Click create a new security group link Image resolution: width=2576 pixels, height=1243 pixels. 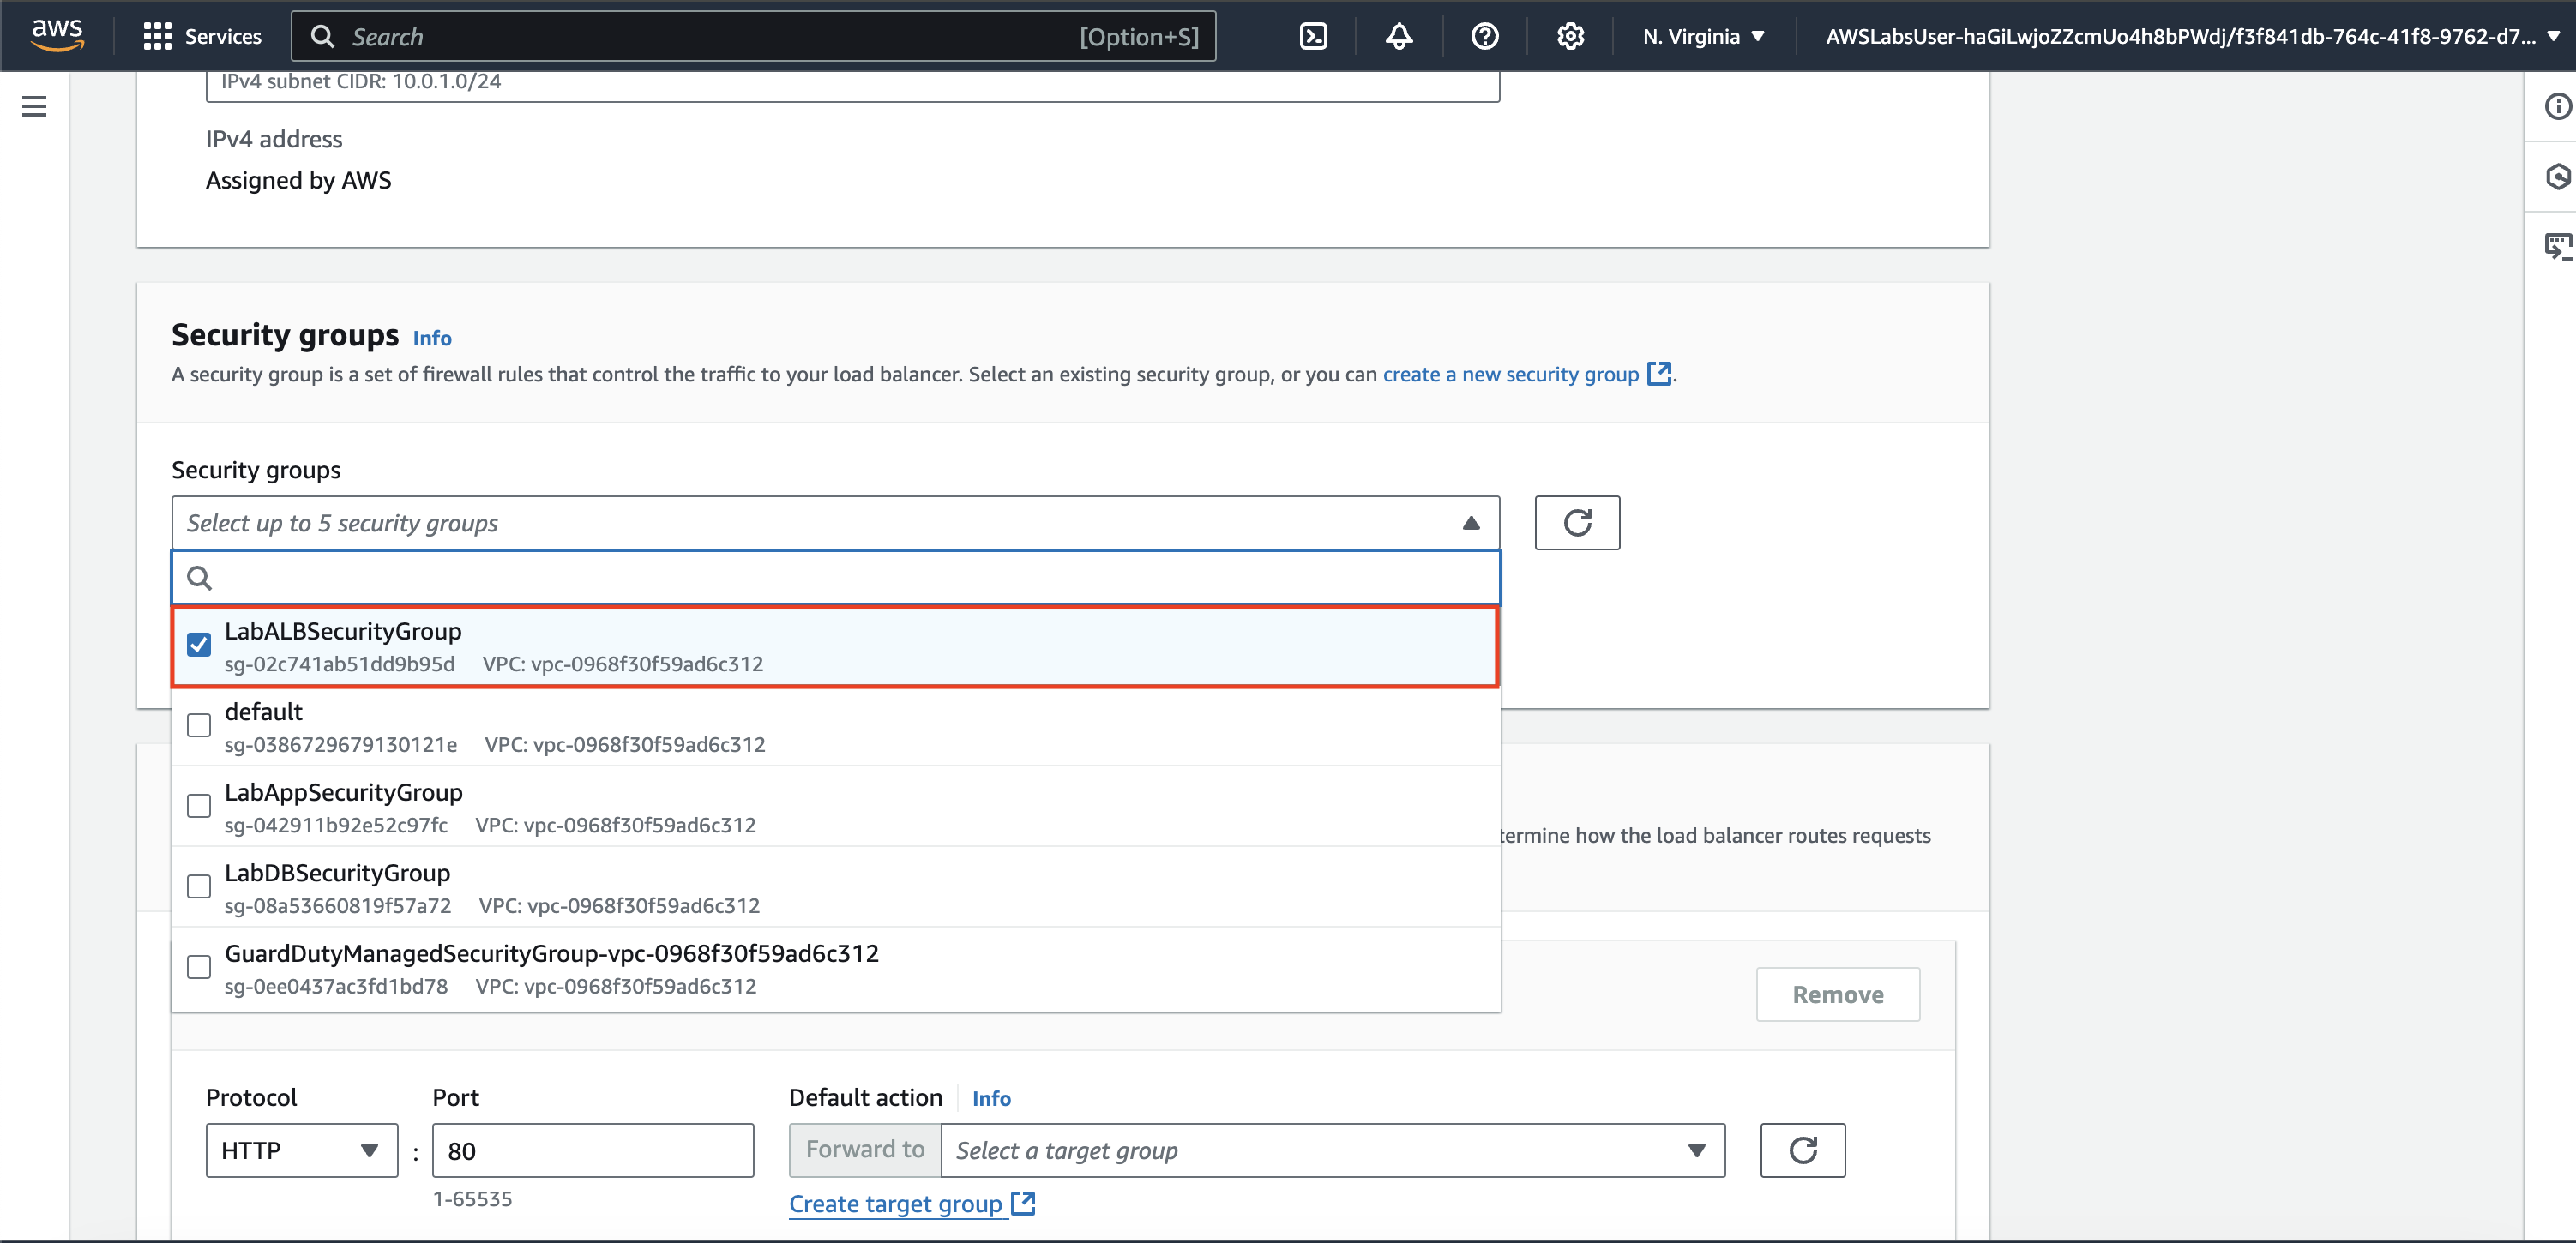coord(1510,374)
